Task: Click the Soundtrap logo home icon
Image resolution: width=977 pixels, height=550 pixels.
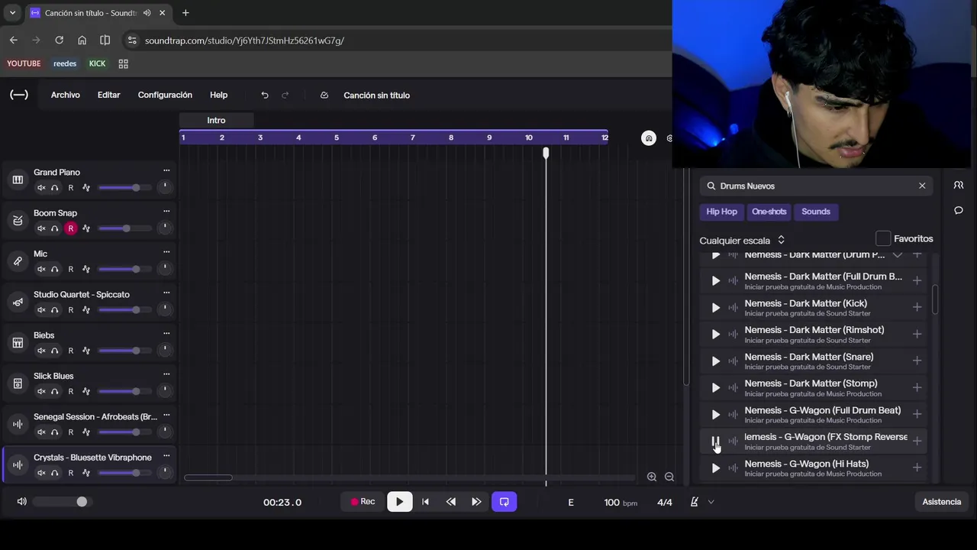Action: (x=19, y=95)
